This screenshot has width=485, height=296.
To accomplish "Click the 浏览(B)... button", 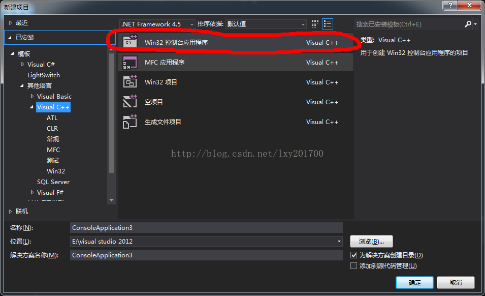I will pos(371,241).
